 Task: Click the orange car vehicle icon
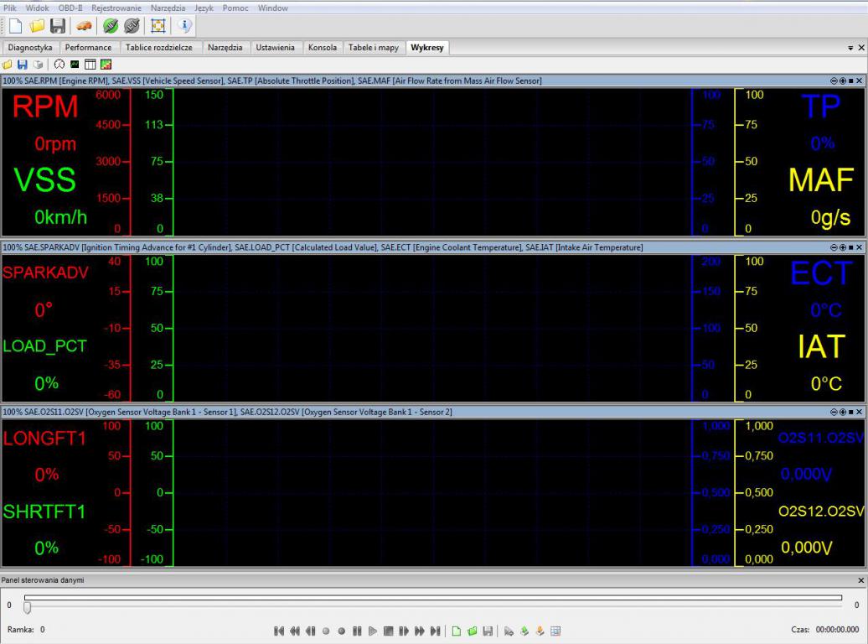click(84, 26)
